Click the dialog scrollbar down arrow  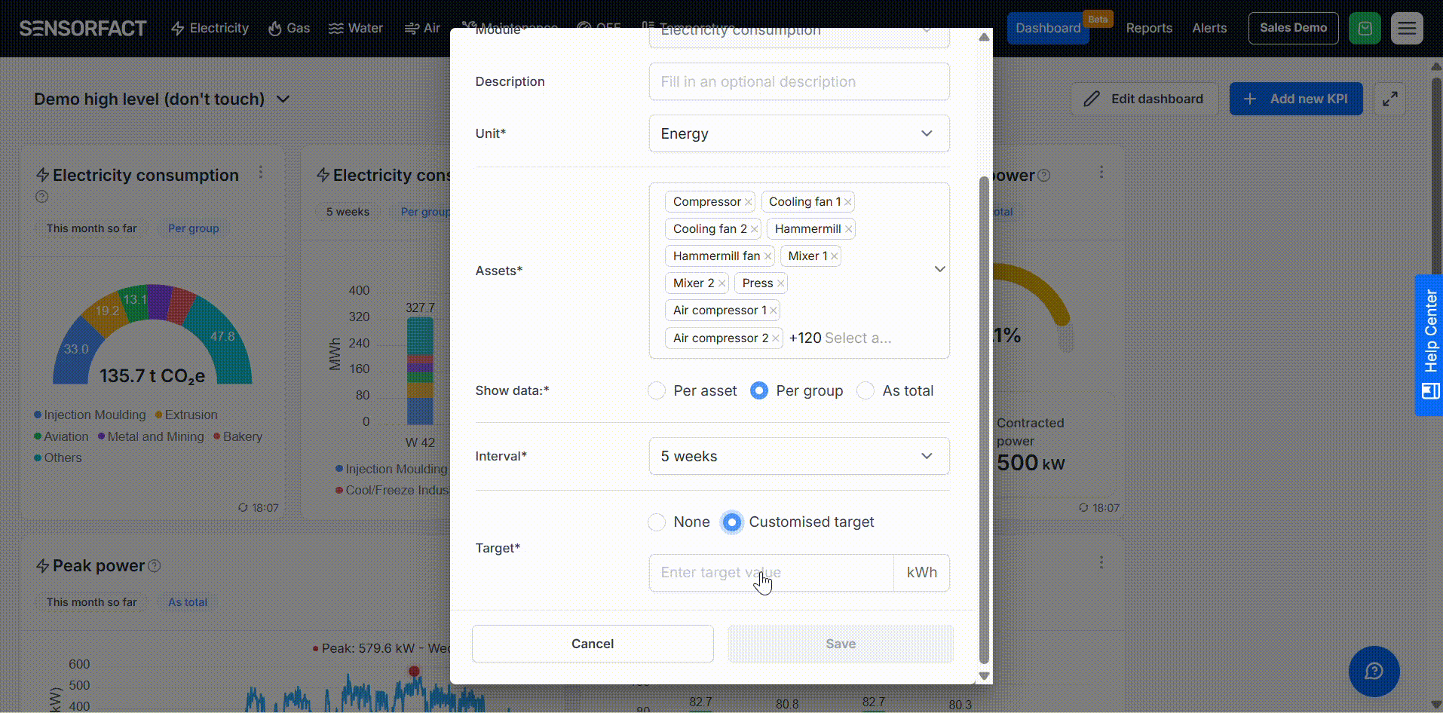pyautogui.click(x=984, y=676)
